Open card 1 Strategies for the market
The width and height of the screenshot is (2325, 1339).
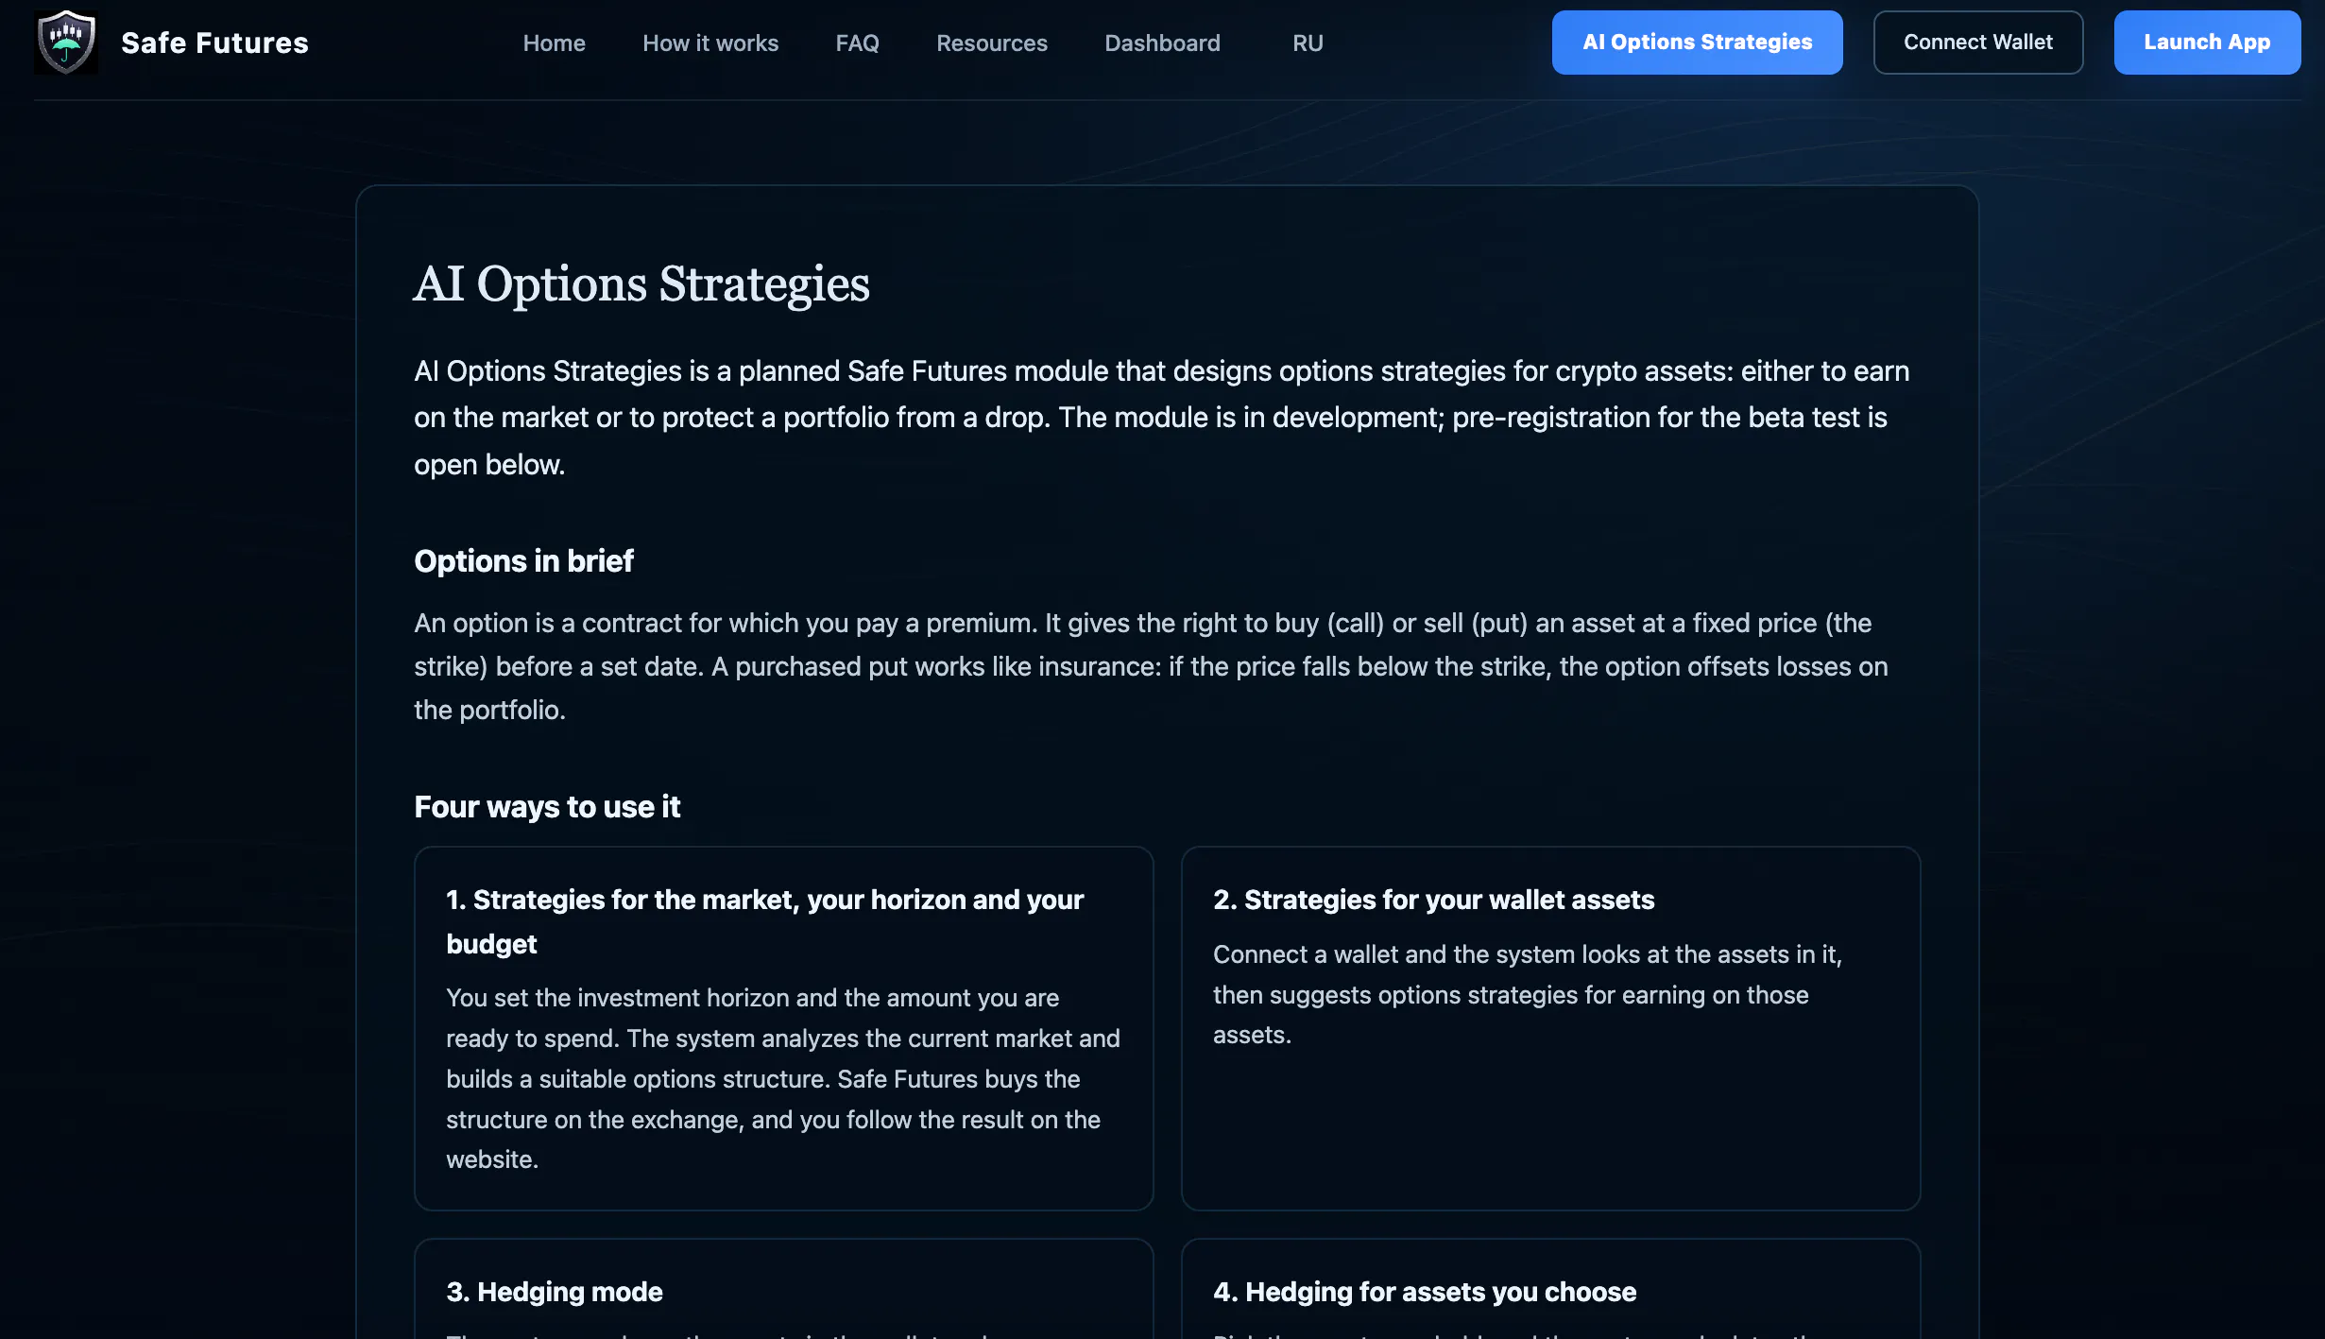pos(783,1028)
